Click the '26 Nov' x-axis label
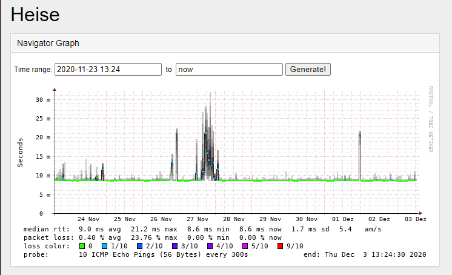Screen dimensions: 452x275 click(161, 219)
